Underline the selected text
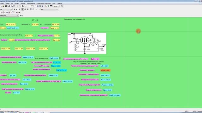The width and height of the screenshot is (202, 113). [x=19, y=9]
